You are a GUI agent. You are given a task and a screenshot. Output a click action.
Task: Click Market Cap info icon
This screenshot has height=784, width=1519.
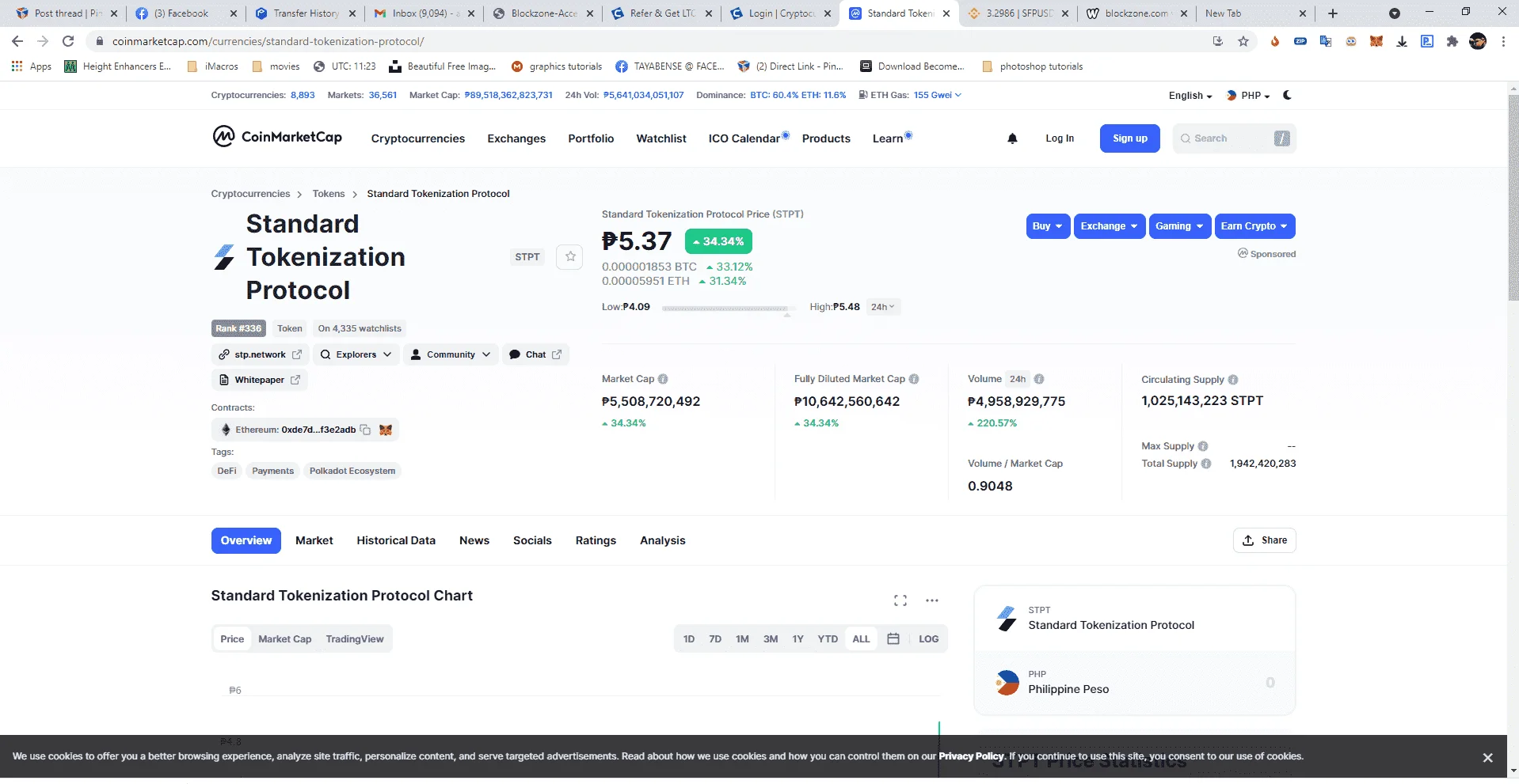click(663, 379)
